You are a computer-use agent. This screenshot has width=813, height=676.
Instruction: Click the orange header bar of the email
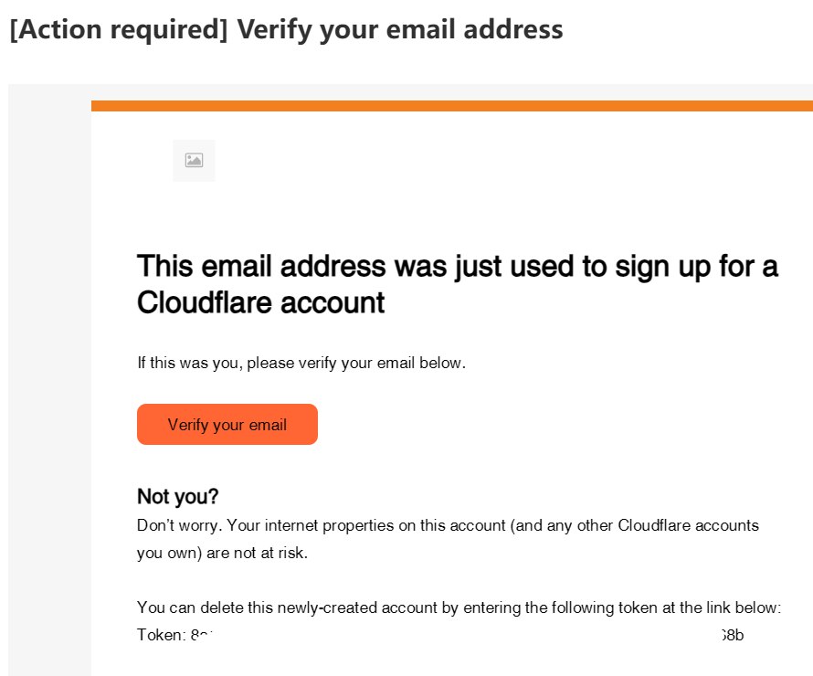(x=452, y=106)
